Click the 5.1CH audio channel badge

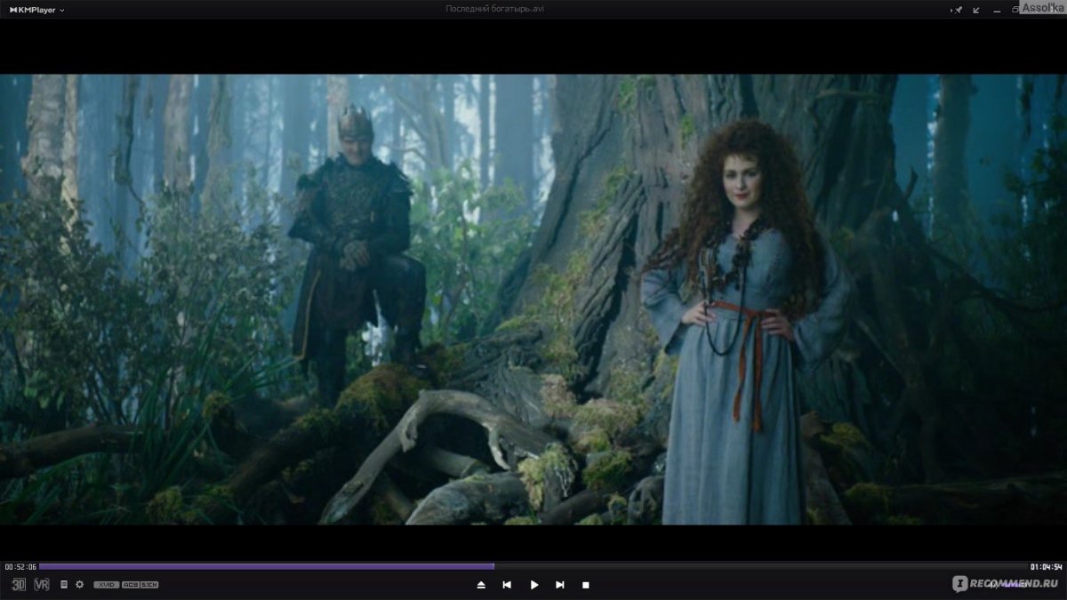(x=149, y=585)
